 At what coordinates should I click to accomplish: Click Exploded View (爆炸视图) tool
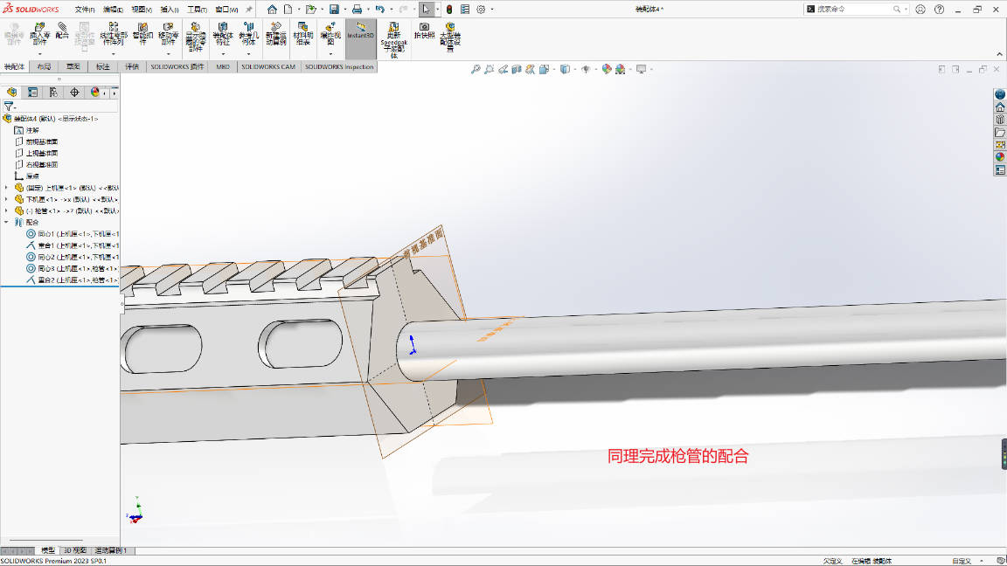point(330,32)
